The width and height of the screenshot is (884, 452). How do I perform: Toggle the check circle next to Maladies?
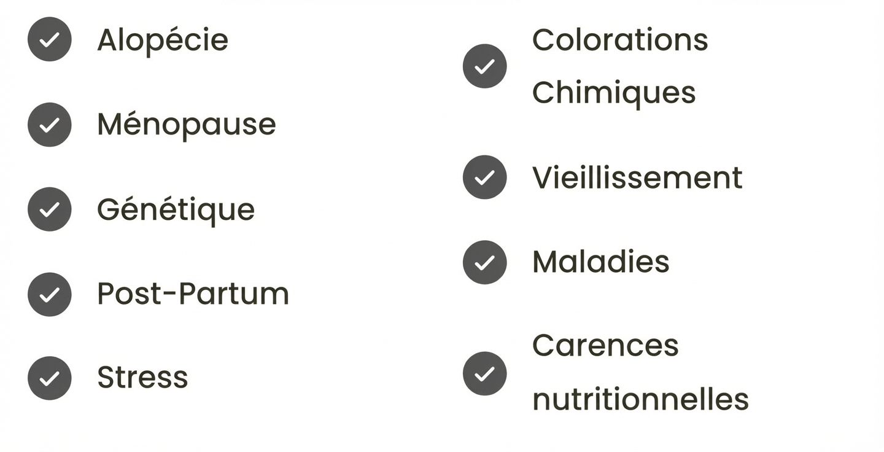485,262
